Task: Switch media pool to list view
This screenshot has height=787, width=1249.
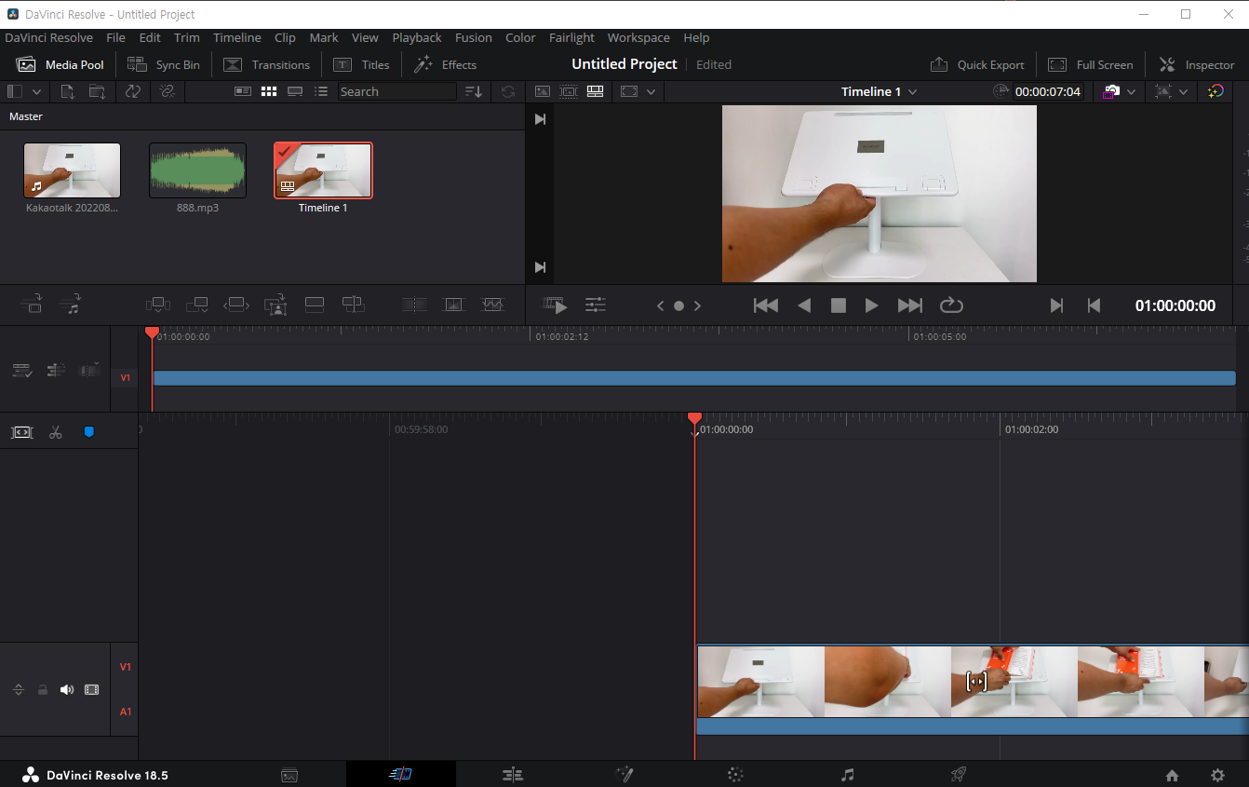Action: (321, 91)
